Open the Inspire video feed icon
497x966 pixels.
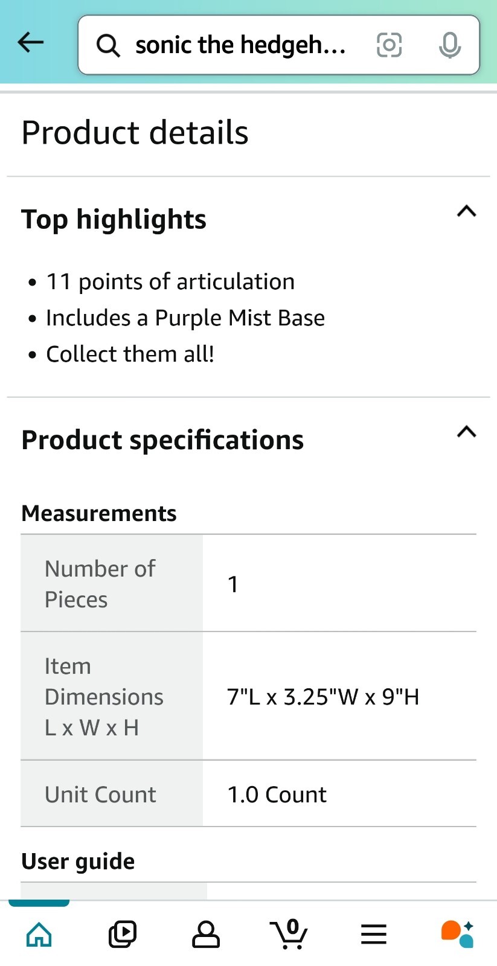click(x=123, y=934)
